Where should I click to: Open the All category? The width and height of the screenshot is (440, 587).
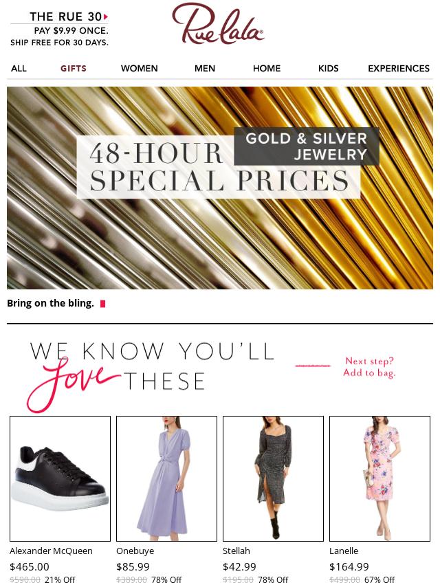tap(19, 69)
